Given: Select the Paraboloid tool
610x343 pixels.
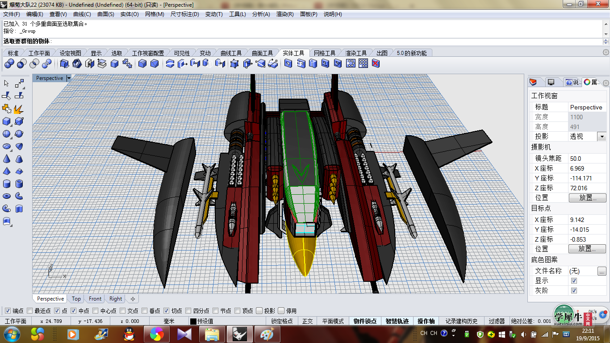Looking at the screenshot, I should point(19,146).
